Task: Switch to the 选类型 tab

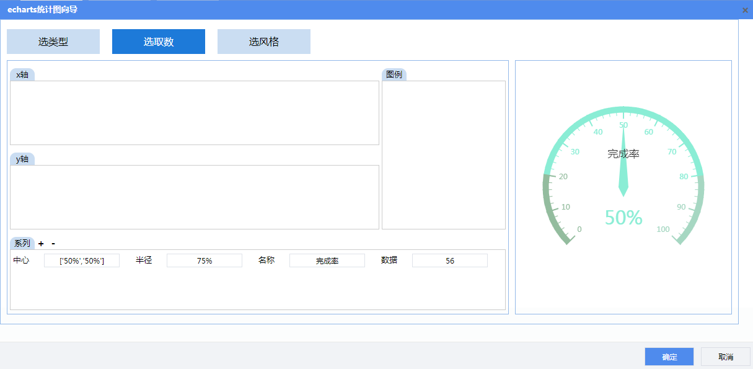Action: pyautogui.click(x=53, y=42)
